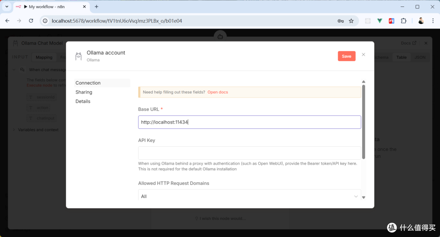Click the first grey extension icon in toolbar
Screen dimensions: 440x237
[x=367, y=21]
